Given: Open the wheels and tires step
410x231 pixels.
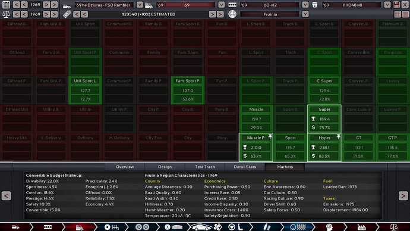Looking at the screenshot, I should pos(142,227).
